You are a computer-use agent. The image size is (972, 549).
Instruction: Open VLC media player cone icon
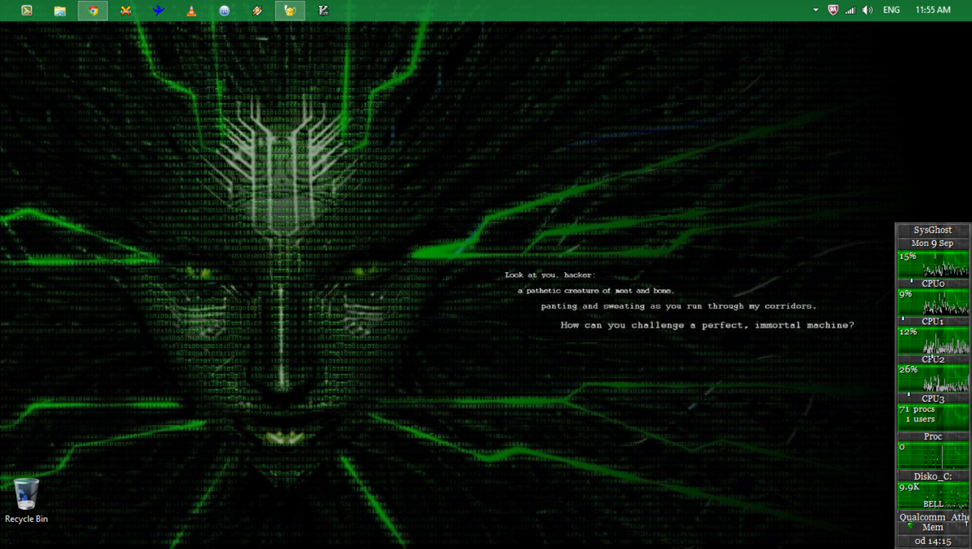pos(191,11)
